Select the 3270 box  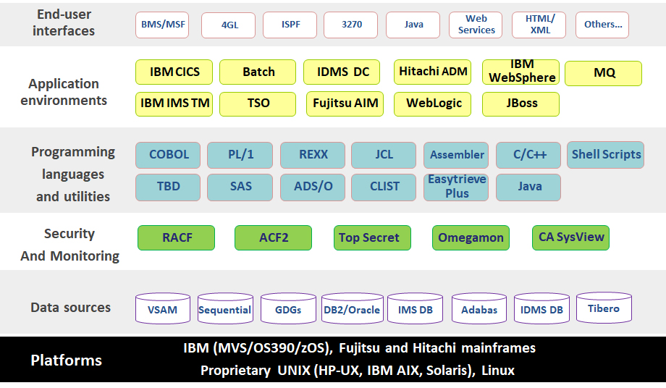351,25
